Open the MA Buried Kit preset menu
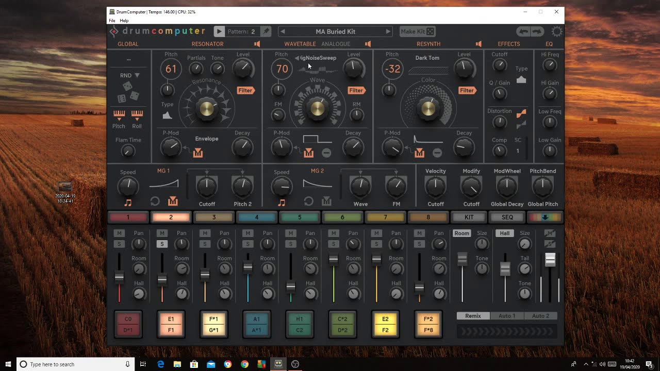The height and width of the screenshot is (371, 660). tap(335, 31)
